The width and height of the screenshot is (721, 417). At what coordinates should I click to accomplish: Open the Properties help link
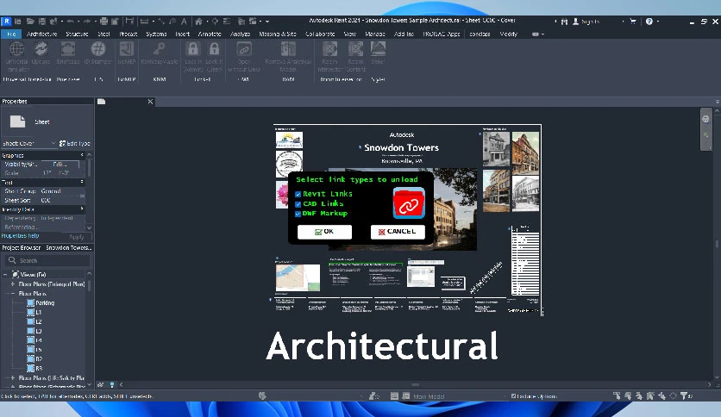click(x=20, y=235)
